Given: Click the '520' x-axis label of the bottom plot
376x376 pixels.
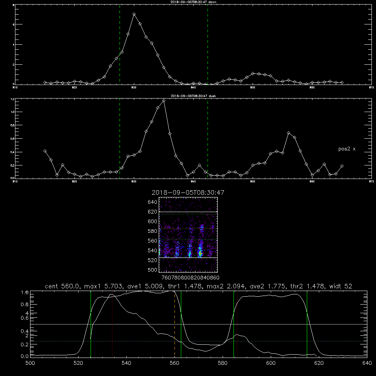Looking at the screenshot, I should coord(79,363).
